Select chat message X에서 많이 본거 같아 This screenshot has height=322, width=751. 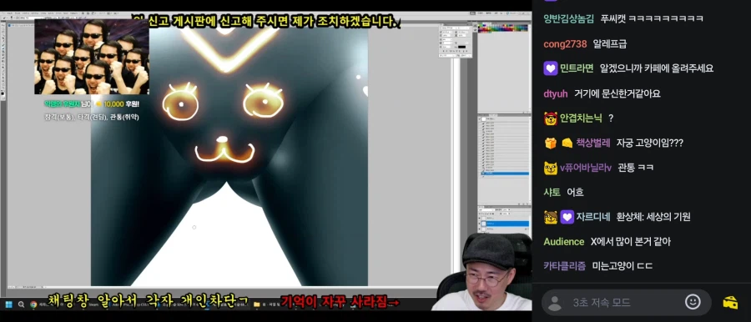pyautogui.click(x=630, y=242)
